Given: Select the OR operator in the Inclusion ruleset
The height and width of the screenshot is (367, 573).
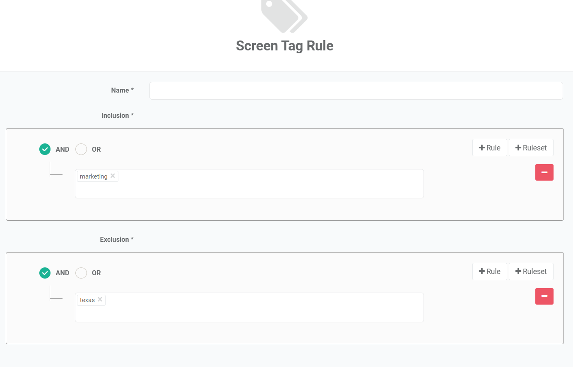Looking at the screenshot, I should [x=81, y=149].
